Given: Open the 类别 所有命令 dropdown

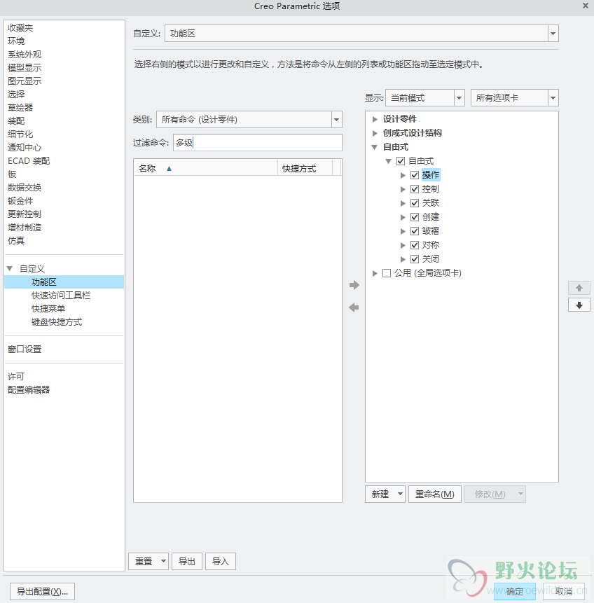Looking at the screenshot, I should tap(336, 120).
